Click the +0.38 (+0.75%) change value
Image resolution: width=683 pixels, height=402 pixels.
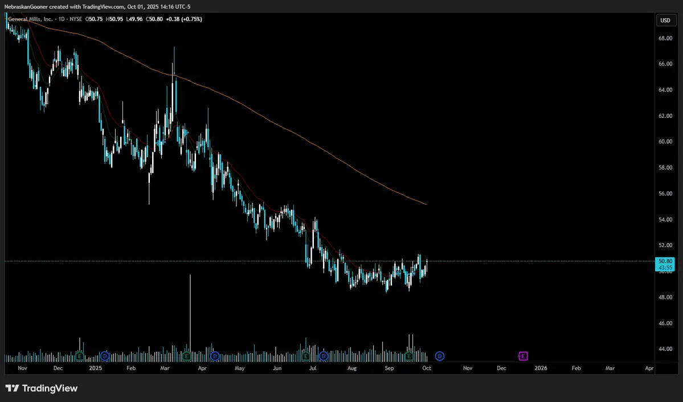tap(184, 19)
